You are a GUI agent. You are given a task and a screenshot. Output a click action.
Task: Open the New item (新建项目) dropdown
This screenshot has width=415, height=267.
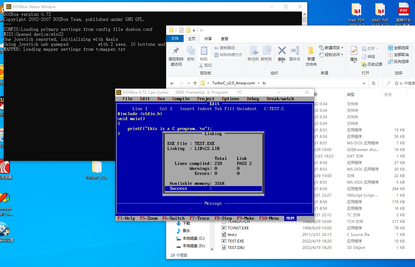click(x=331, y=48)
